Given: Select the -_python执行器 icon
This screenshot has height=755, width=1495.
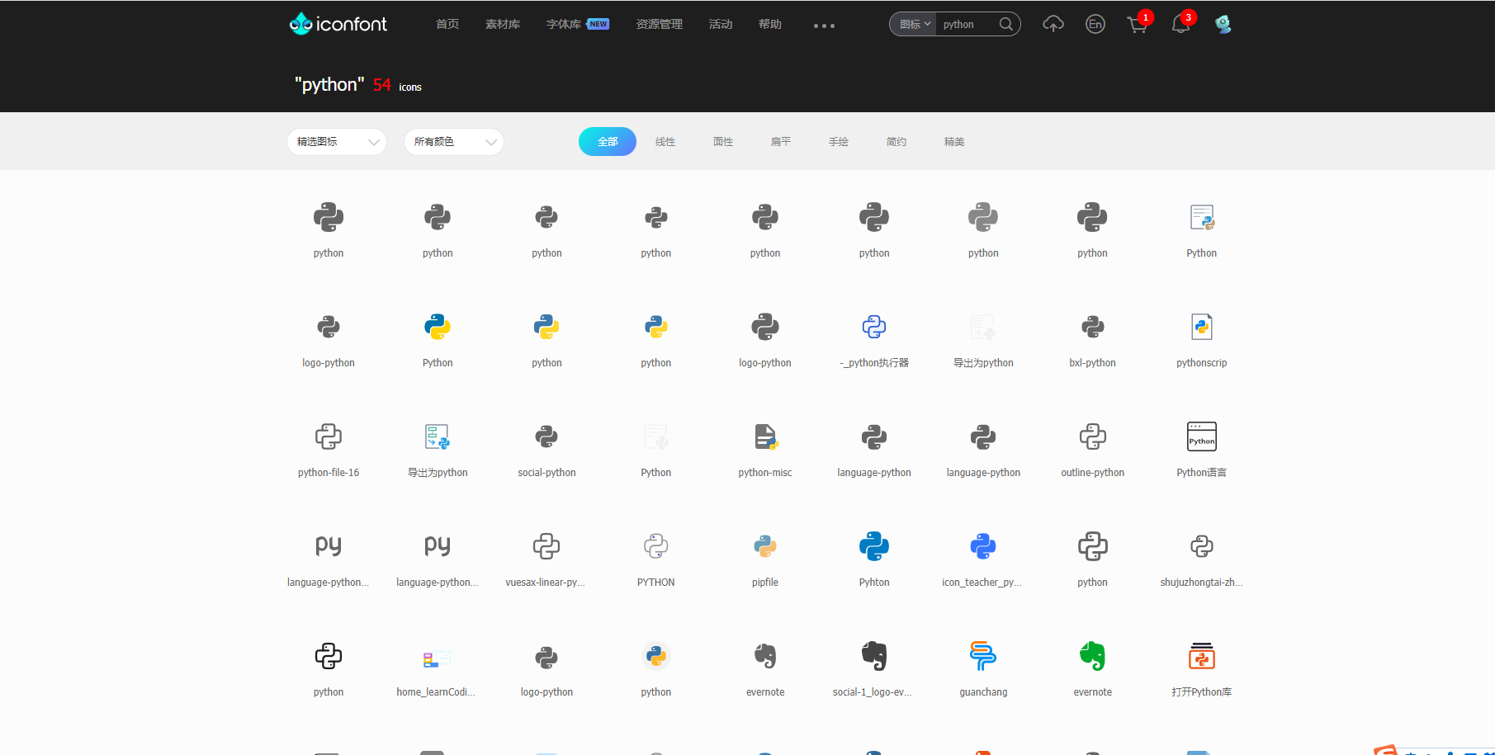Looking at the screenshot, I should point(874,328).
